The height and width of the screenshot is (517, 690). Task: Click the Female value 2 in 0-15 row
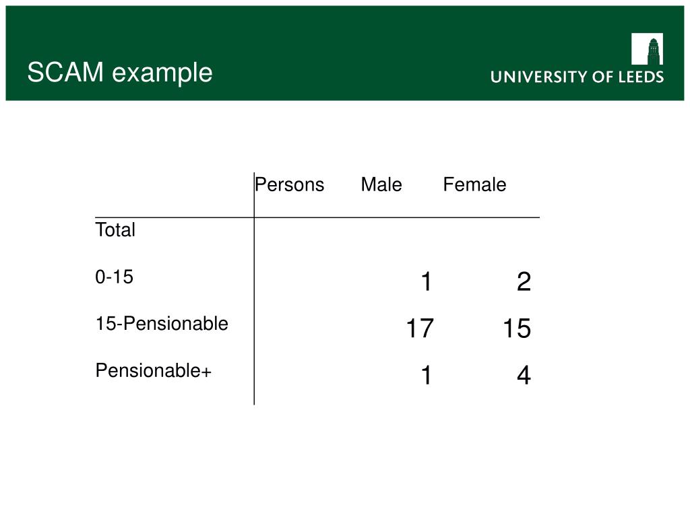(524, 281)
